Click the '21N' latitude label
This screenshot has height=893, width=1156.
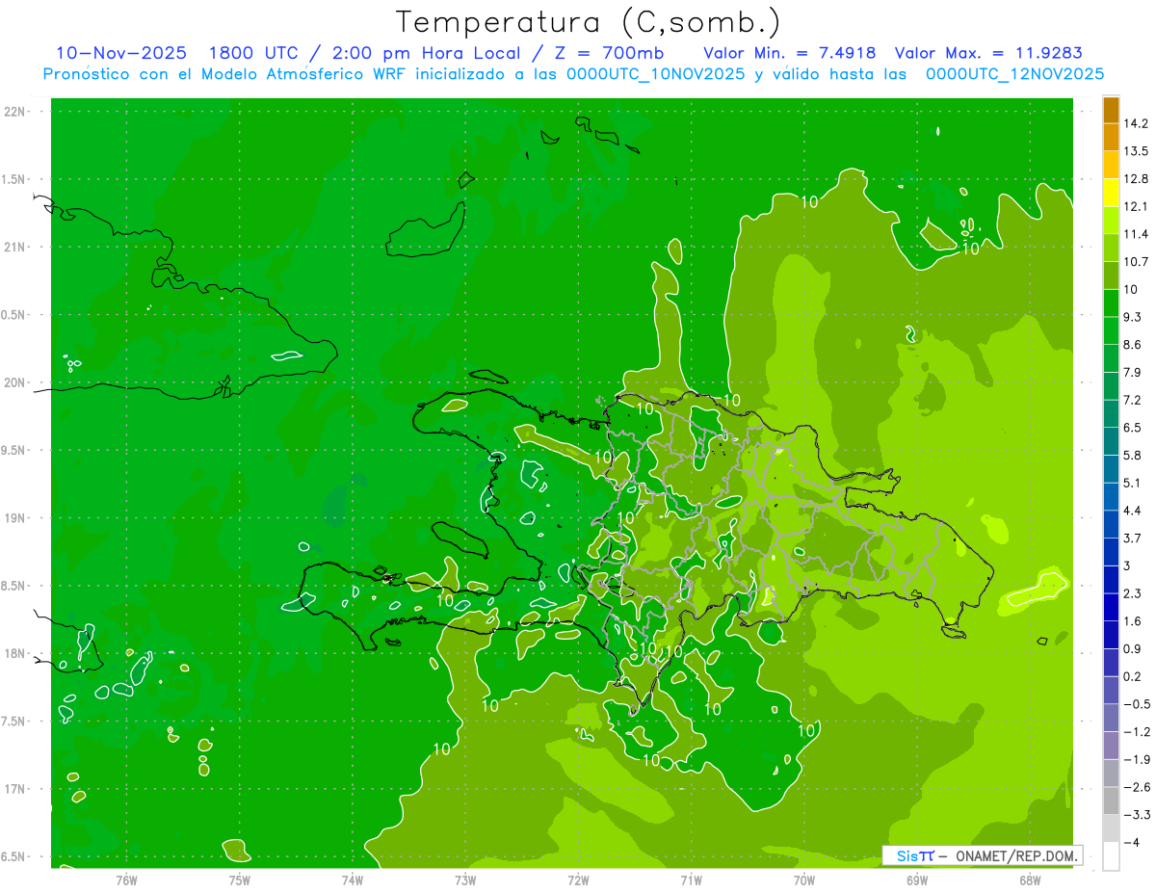[x=15, y=248]
